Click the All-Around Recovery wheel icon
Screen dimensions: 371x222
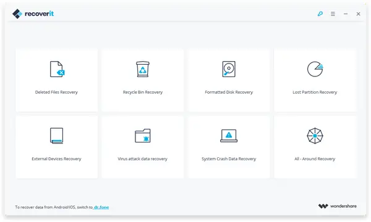click(315, 136)
